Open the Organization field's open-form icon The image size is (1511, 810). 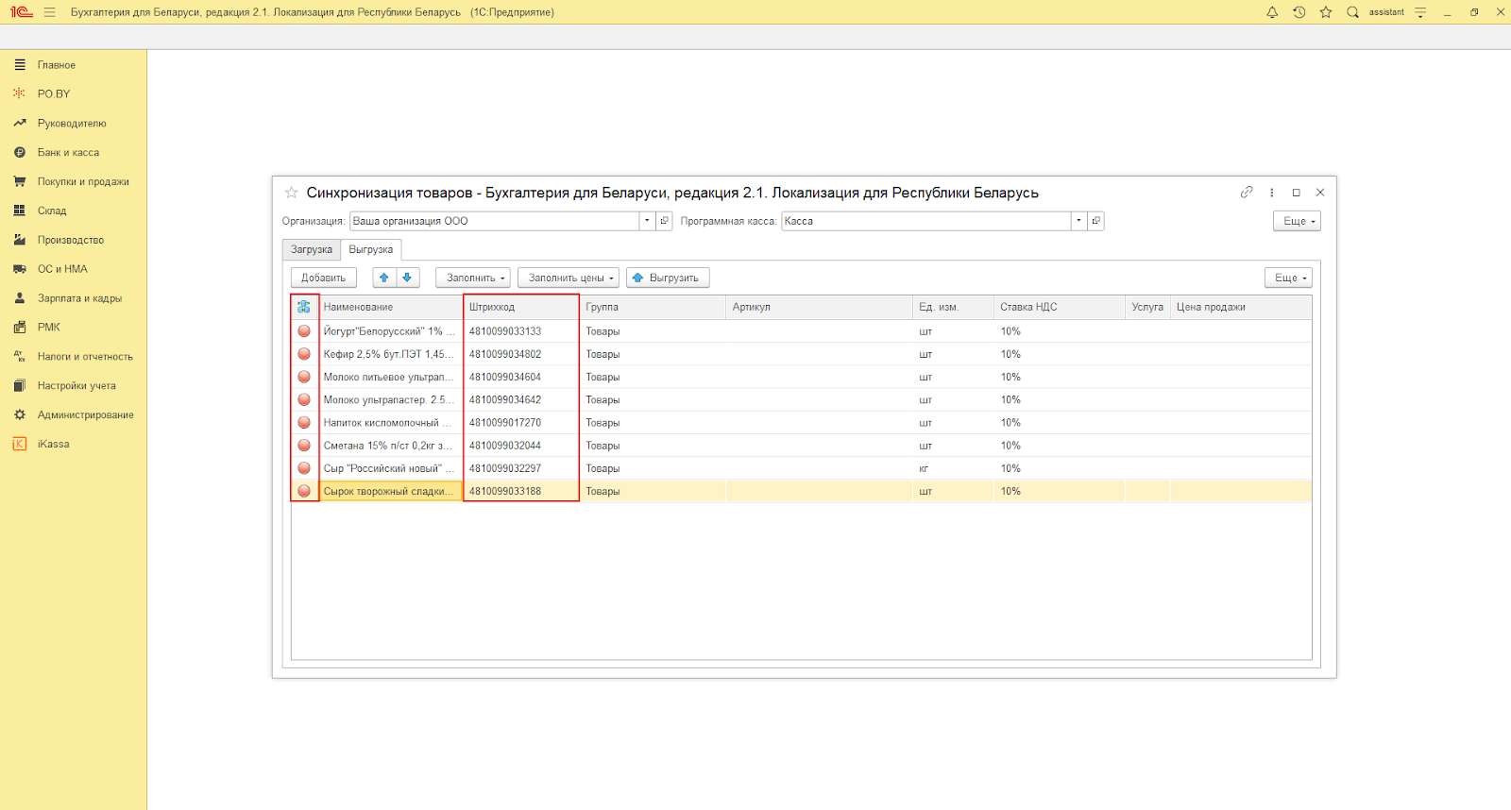pyautogui.click(x=665, y=221)
